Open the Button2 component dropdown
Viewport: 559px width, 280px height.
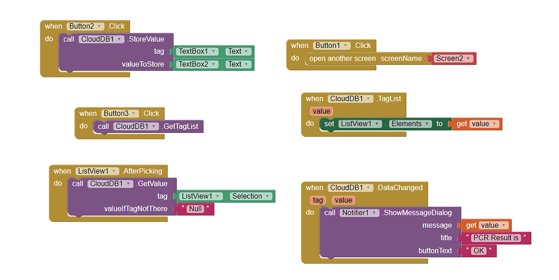click(x=99, y=26)
